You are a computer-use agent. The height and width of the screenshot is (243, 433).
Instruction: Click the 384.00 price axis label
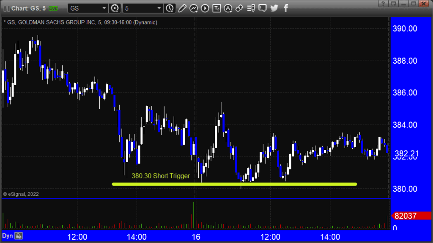(405, 125)
